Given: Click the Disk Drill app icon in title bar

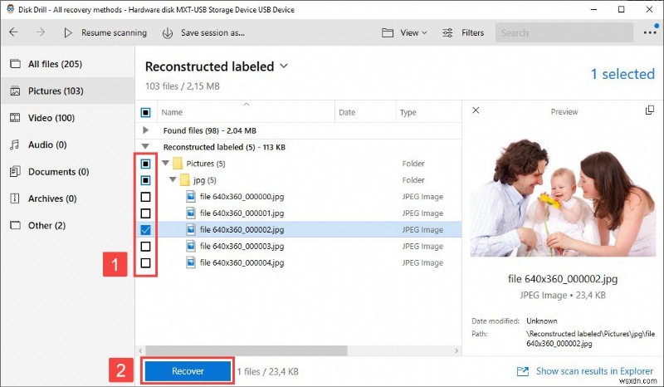Looking at the screenshot, I should coord(10,9).
